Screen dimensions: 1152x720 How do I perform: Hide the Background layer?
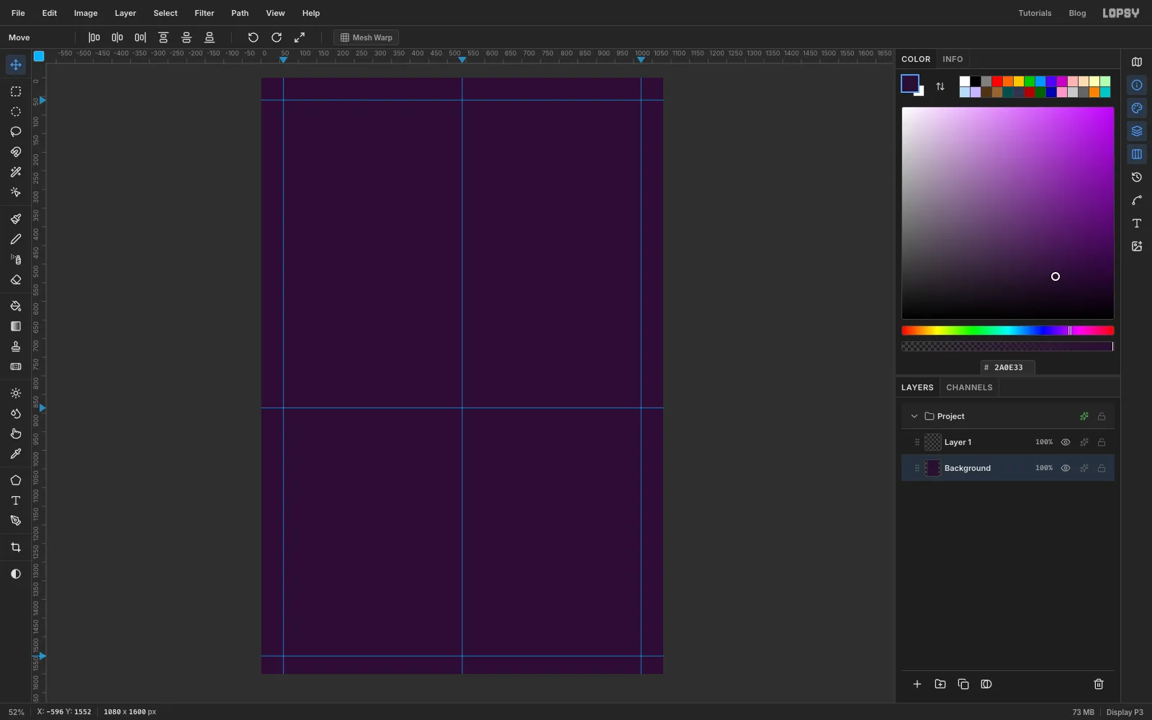(1066, 468)
